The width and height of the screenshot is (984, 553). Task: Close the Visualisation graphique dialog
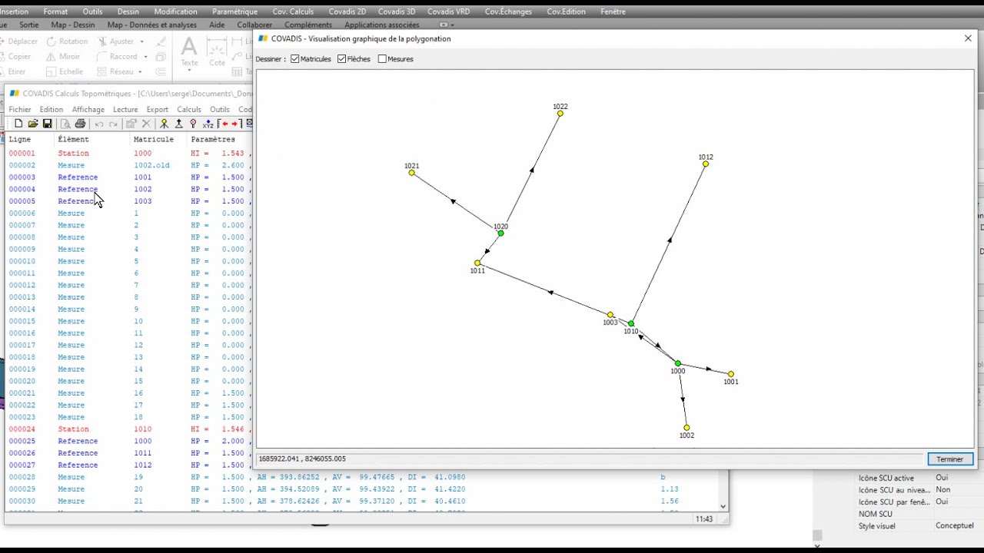(968, 38)
